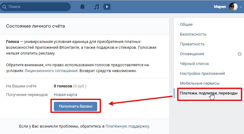Click the Получение переводов label

pyautogui.click(x=27, y=95)
